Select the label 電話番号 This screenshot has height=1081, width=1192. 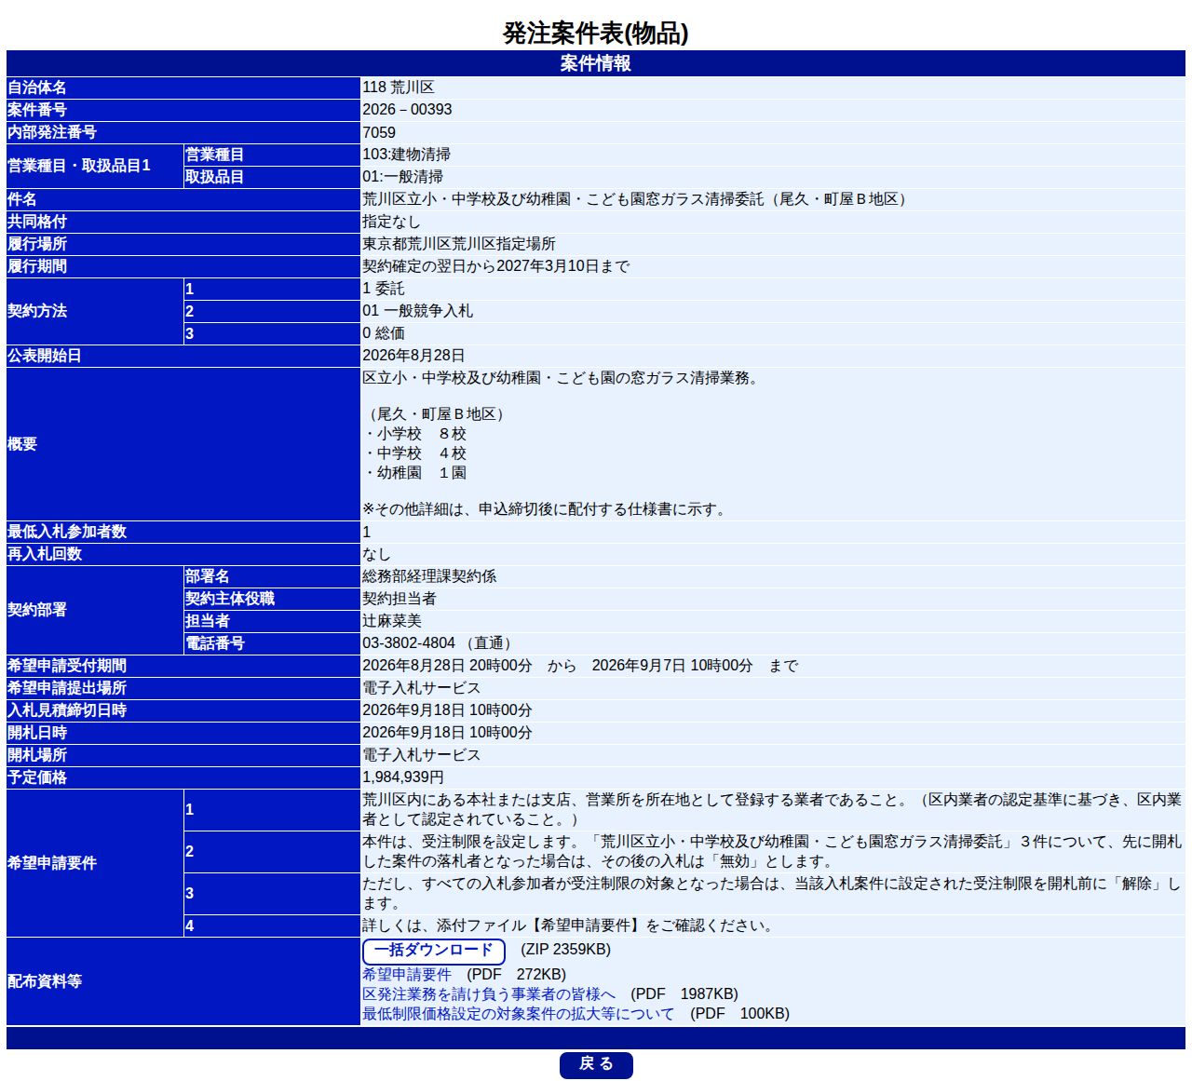point(215,643)
